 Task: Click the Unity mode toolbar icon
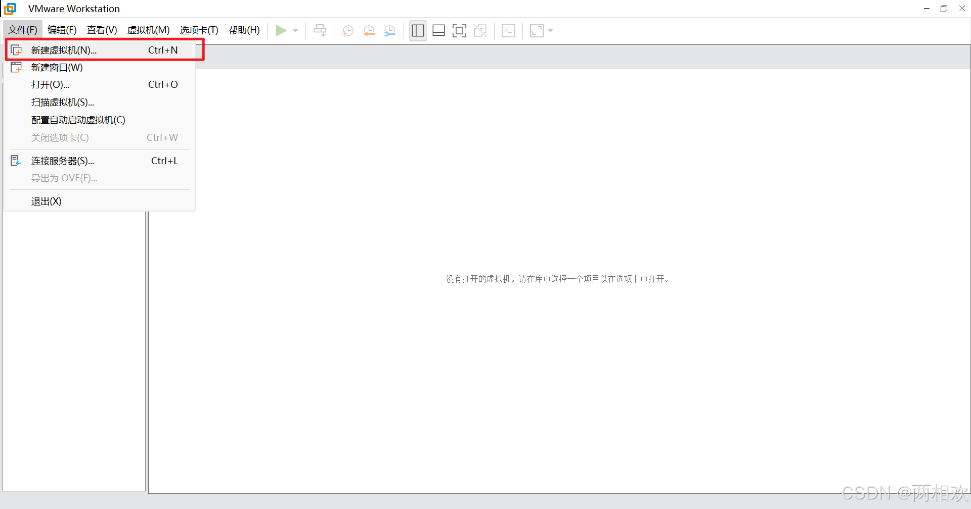(480, 31)
